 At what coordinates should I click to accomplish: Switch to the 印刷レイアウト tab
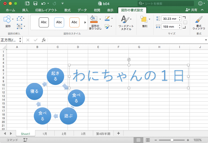(46, 10)
